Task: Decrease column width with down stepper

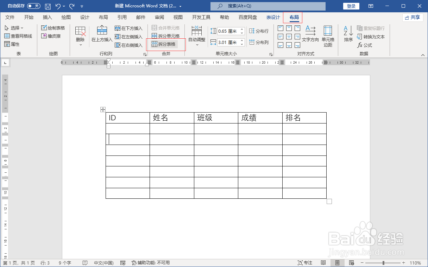Action: (x=242, y=44)
